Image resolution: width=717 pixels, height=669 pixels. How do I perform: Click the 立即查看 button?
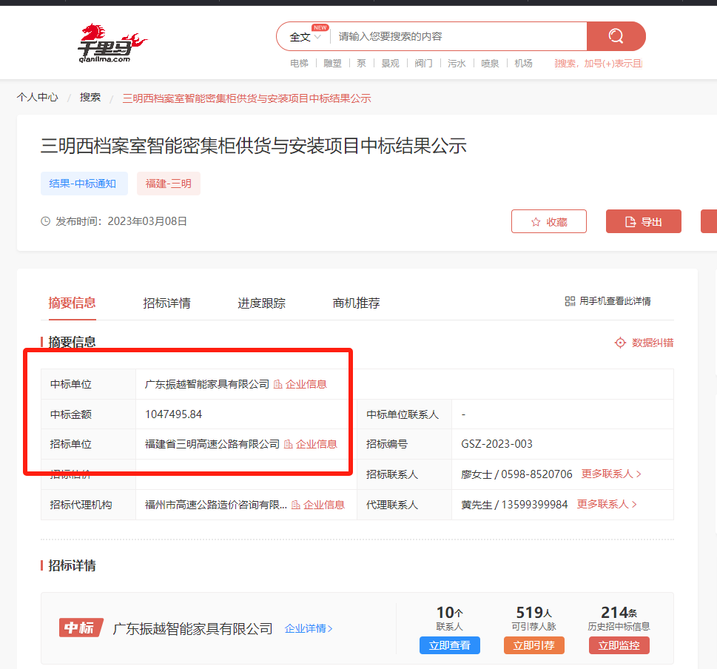pyautogui.click(x=450, y=645)
